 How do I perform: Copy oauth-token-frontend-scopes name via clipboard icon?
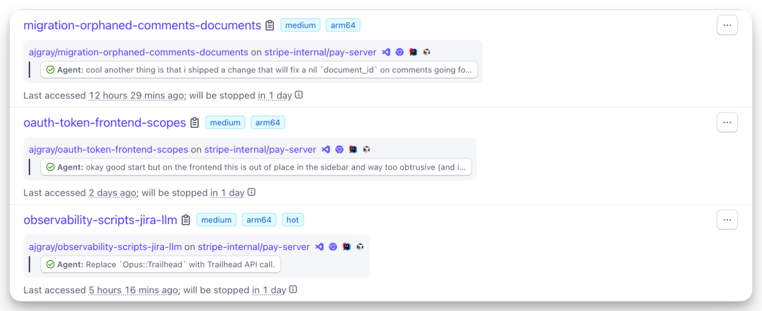194,122
